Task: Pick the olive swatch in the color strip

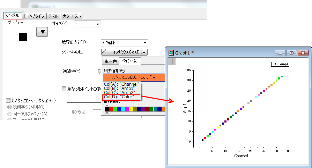Action: pos(135,109)
